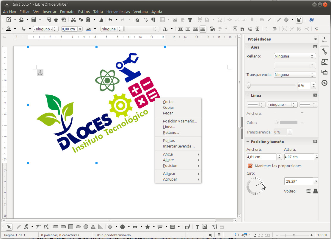
Task: Open the toolbar line style ninguno dropdown
Action: [46, 29]
